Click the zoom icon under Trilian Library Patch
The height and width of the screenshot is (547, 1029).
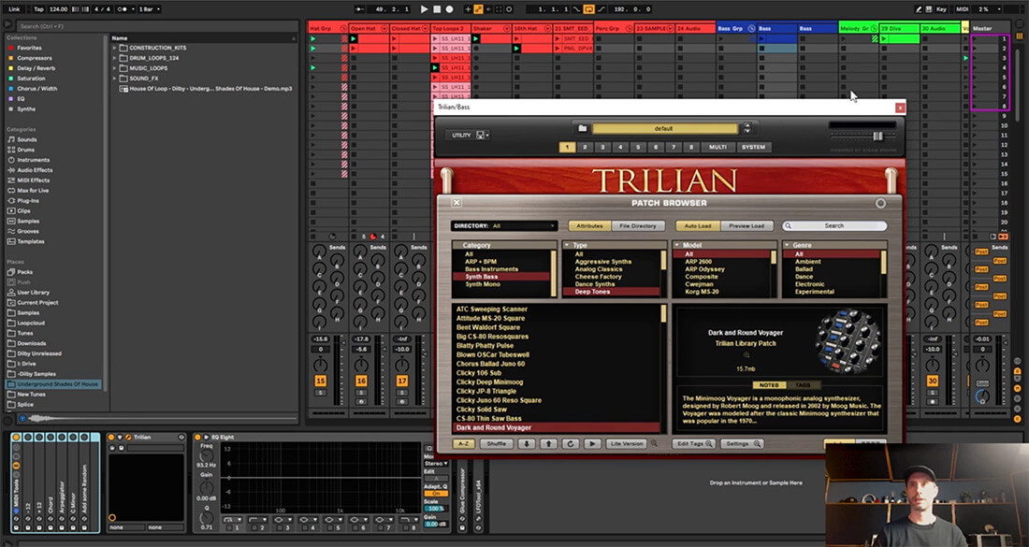click(746, 354)
